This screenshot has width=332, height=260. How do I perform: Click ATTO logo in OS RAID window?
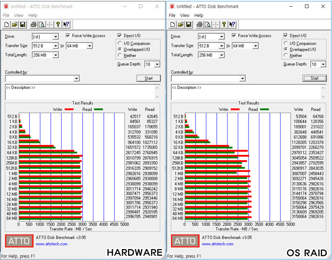click(185, 241)
